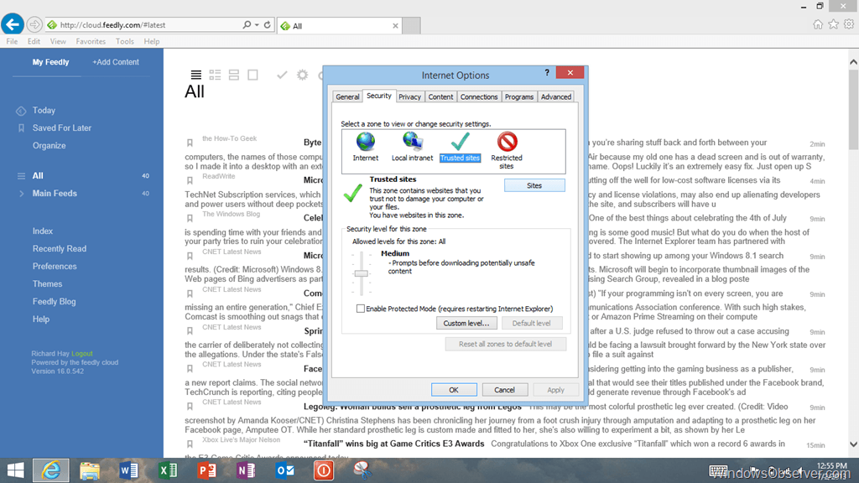Select the Internet zone icon
Screen dimensions: 859x483
pos(366,143)
